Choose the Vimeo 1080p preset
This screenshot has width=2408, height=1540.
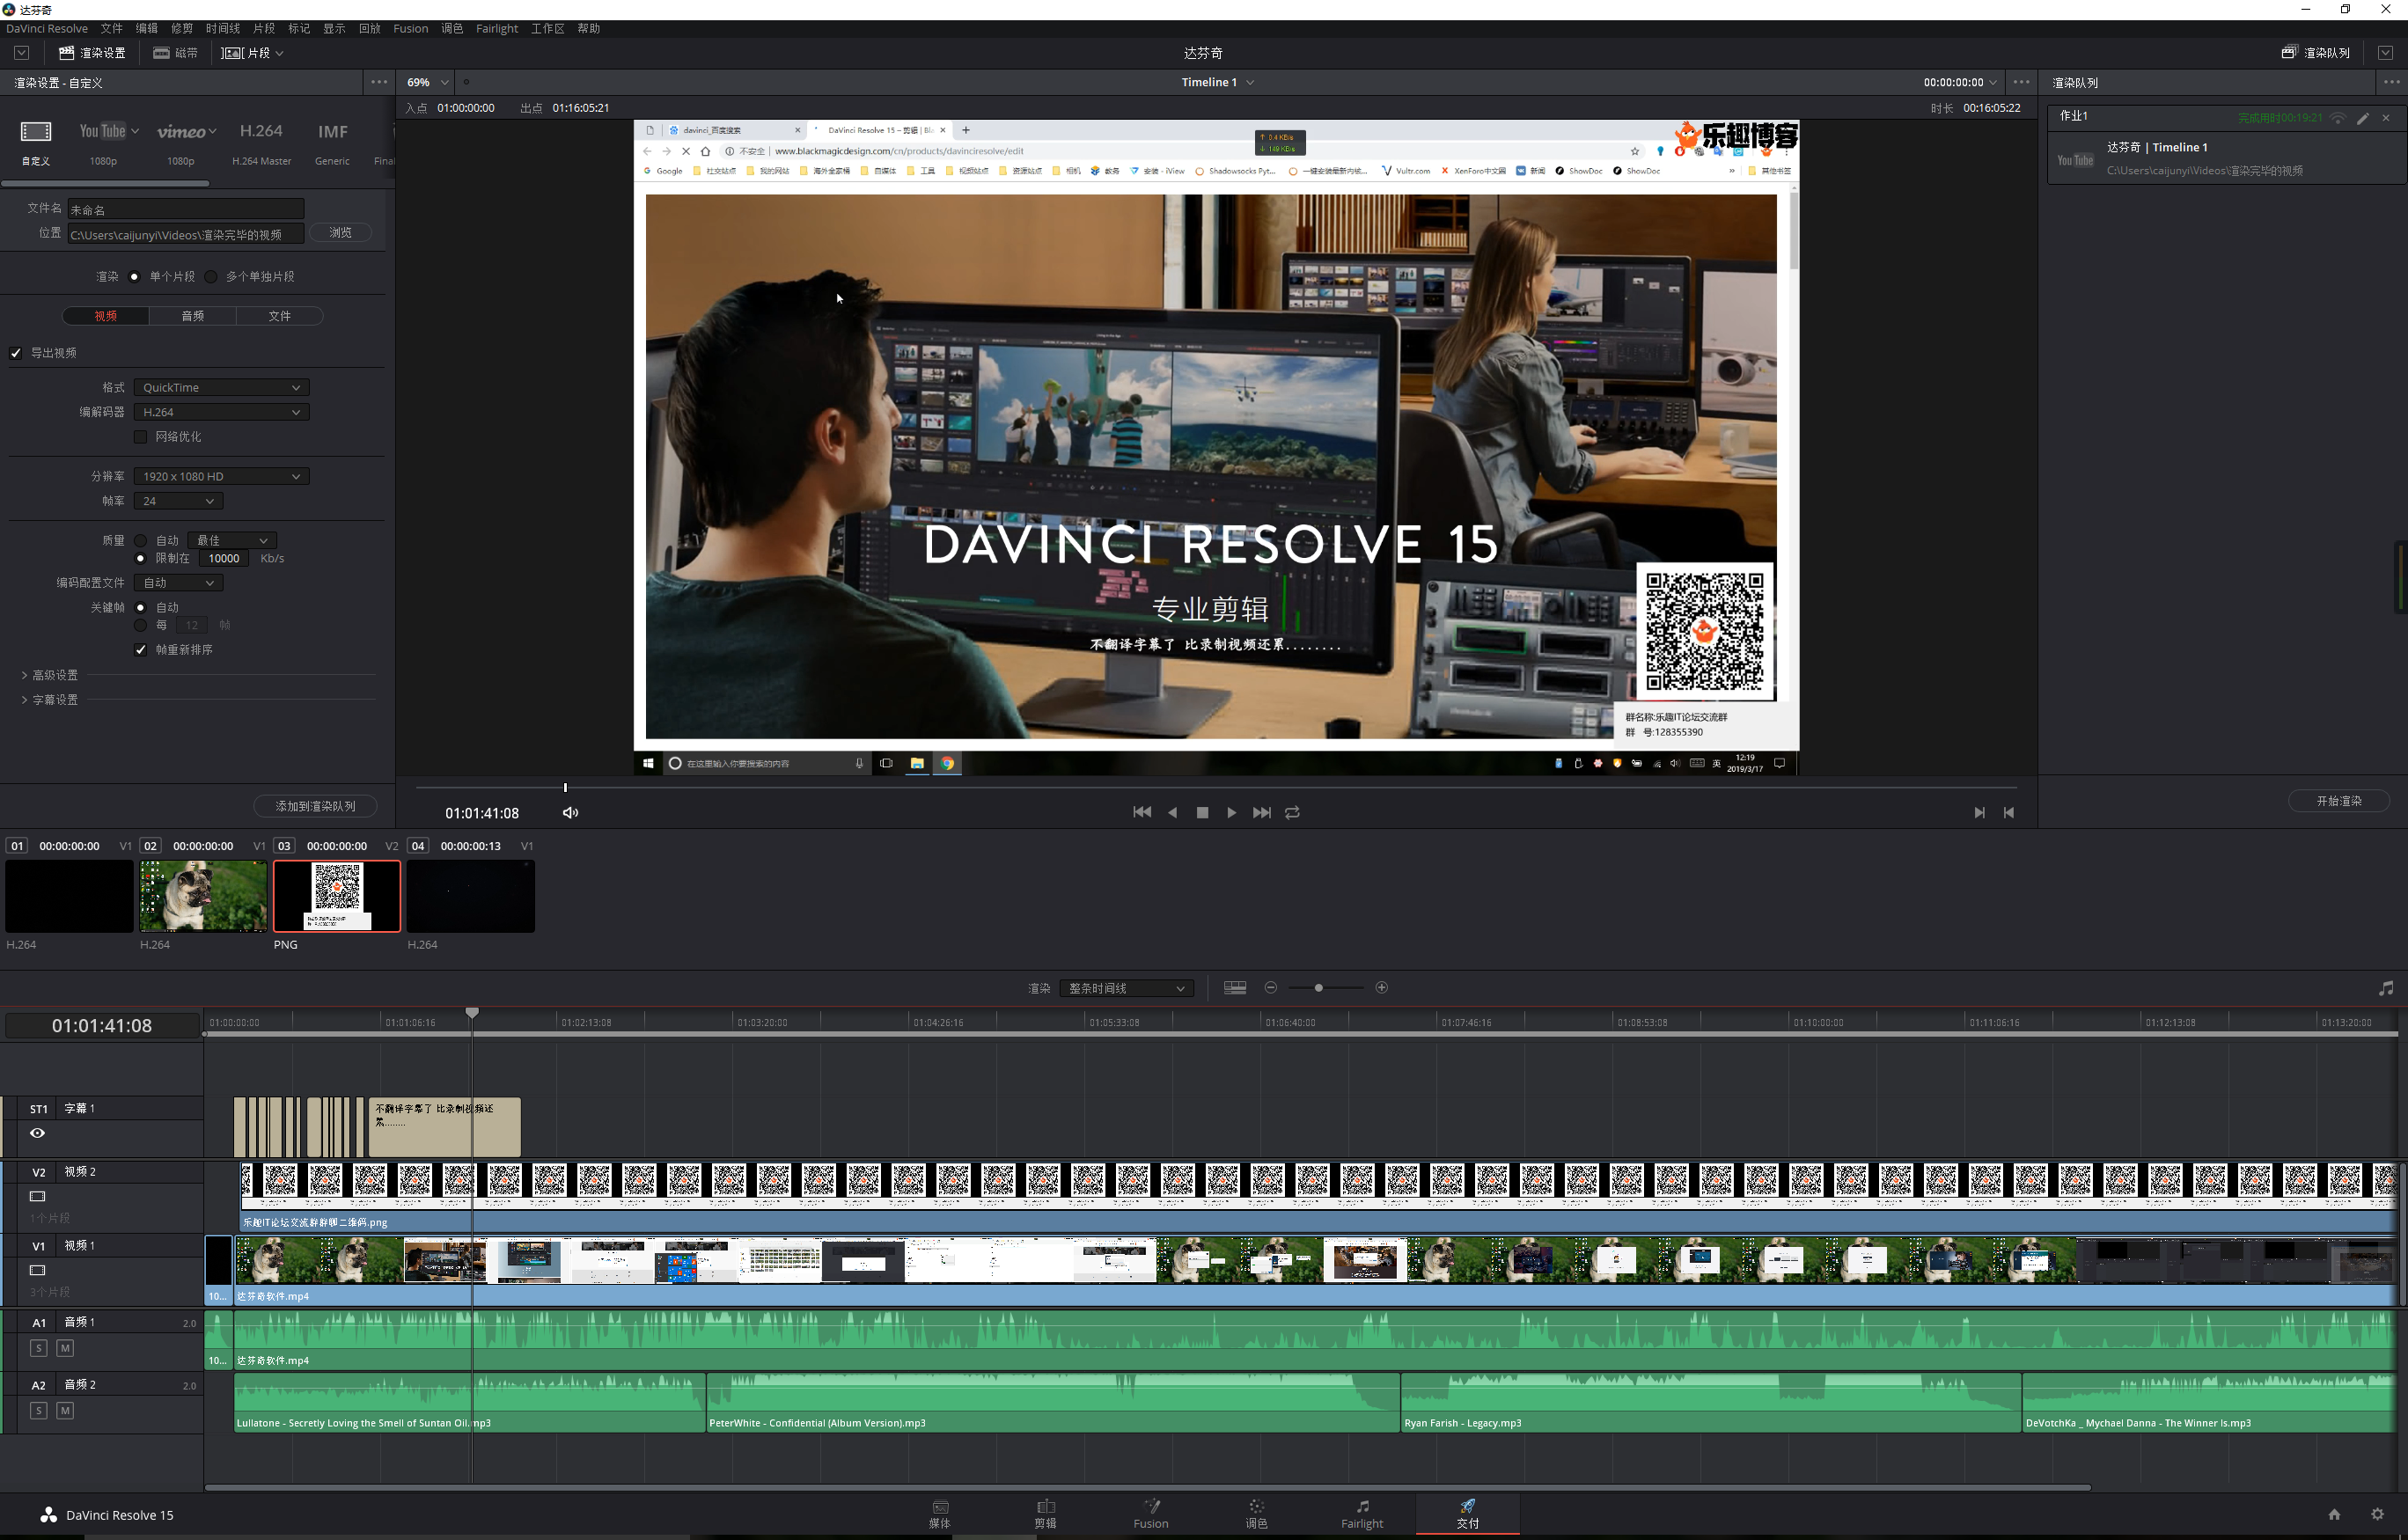pos(181,131)
